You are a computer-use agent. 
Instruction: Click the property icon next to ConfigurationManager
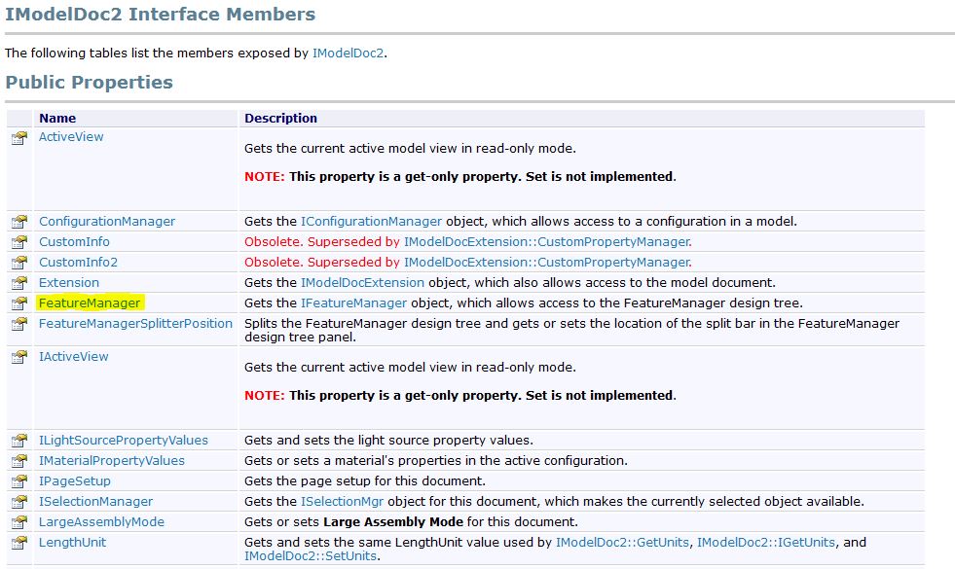pos(19,222)
